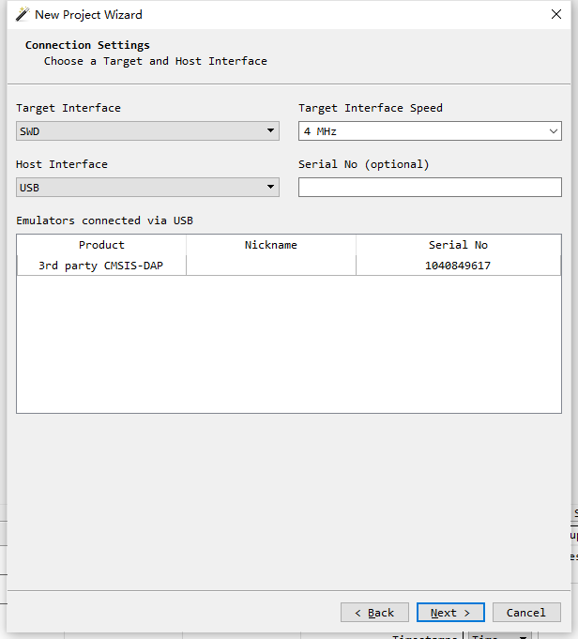Click the Serial No column header in table
Image resolution: width=578 pixels, height=639 pixels.
coord(458,245)
